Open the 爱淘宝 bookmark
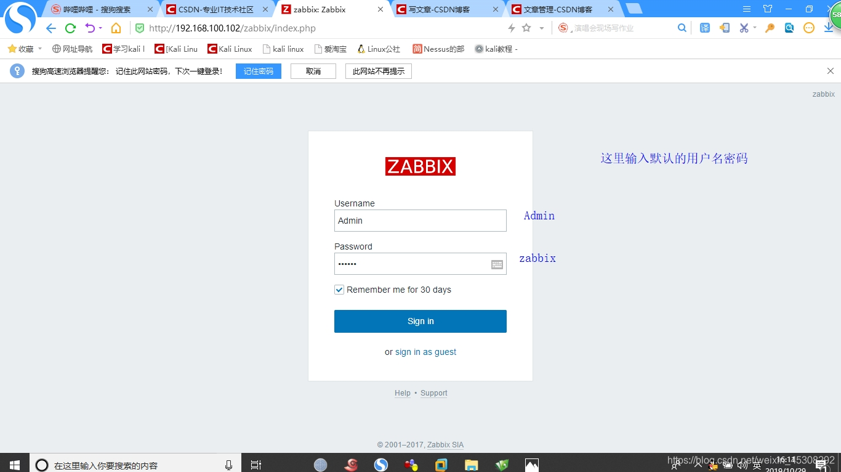841x472 pixels. [x=331, y=49]
